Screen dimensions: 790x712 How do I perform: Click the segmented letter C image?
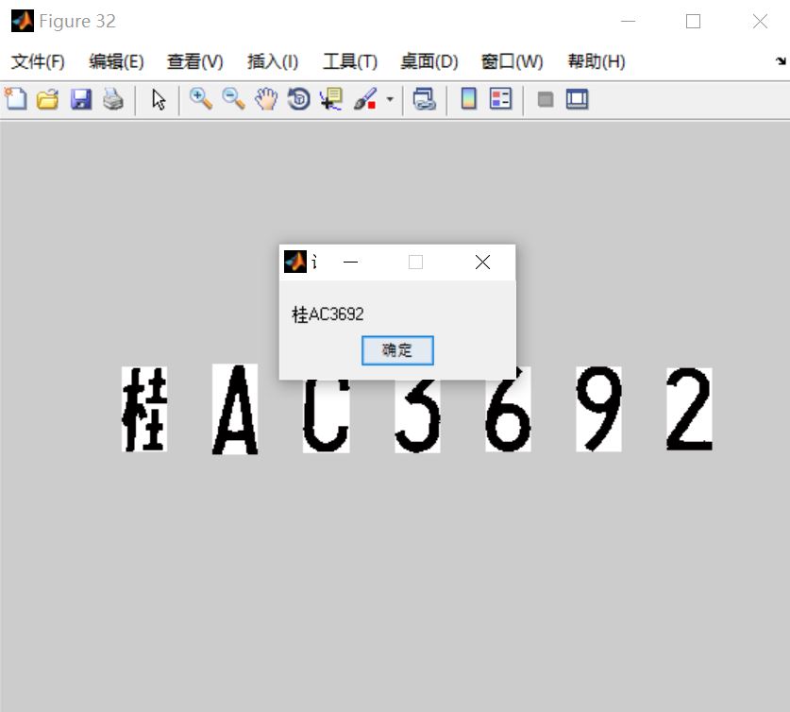pyautogui.click(x=326, y=415)
